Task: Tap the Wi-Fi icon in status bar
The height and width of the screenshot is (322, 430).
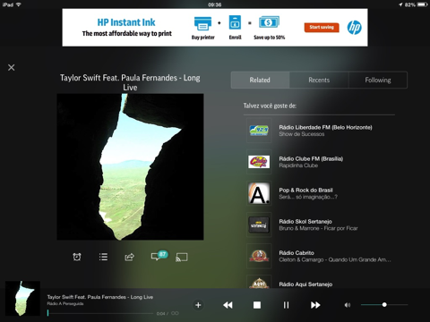Action: pos(18,4)
